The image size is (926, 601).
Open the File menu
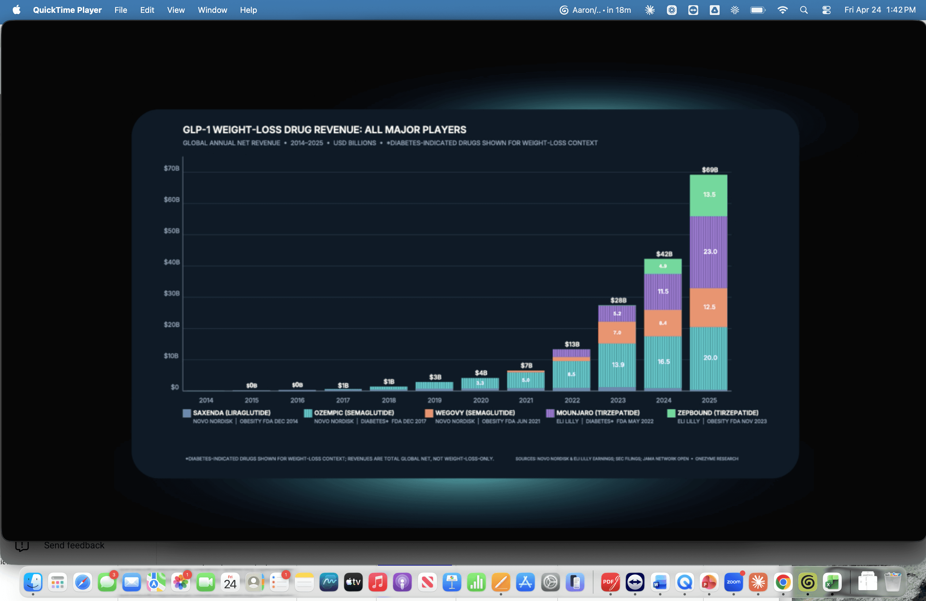coord(121,10)
